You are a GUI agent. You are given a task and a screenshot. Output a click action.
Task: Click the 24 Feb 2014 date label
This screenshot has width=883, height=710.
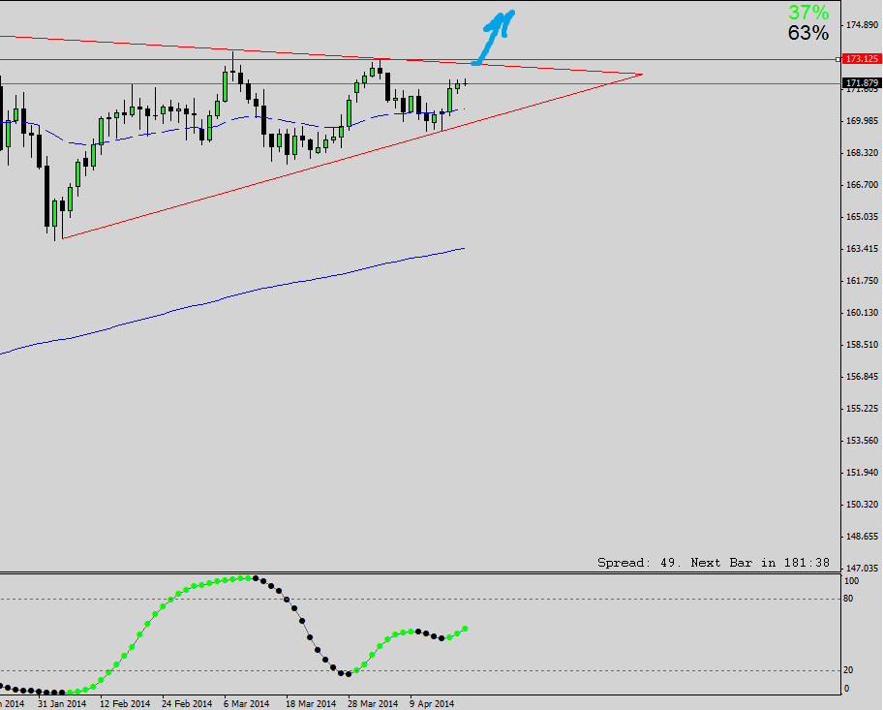187,704
